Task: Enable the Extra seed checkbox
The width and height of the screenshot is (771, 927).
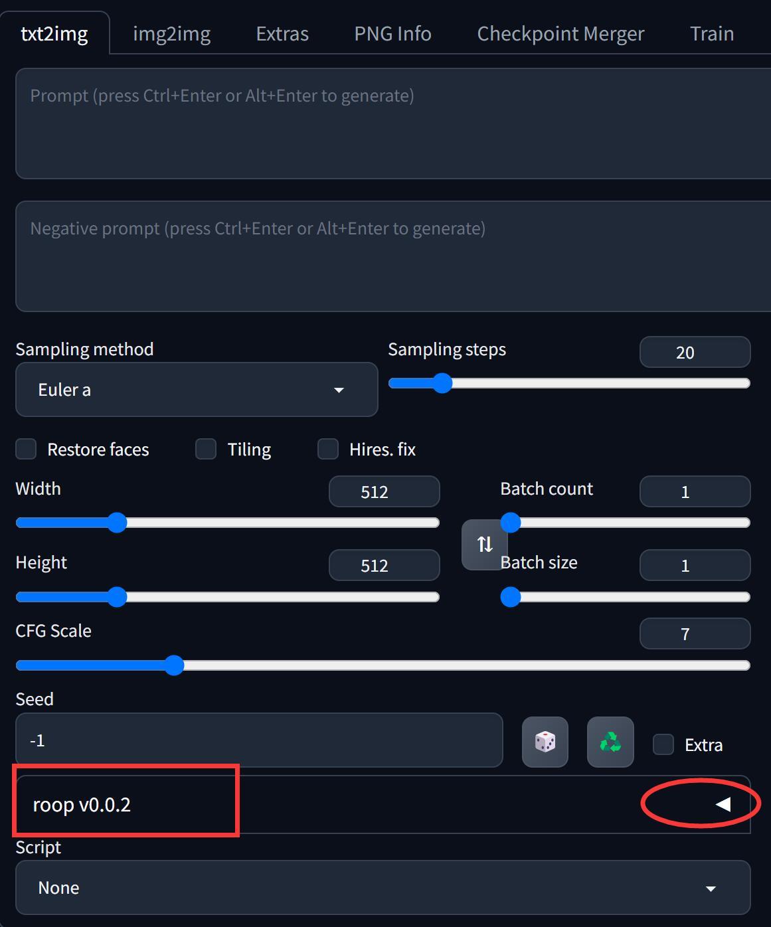Action: [663, 744]
